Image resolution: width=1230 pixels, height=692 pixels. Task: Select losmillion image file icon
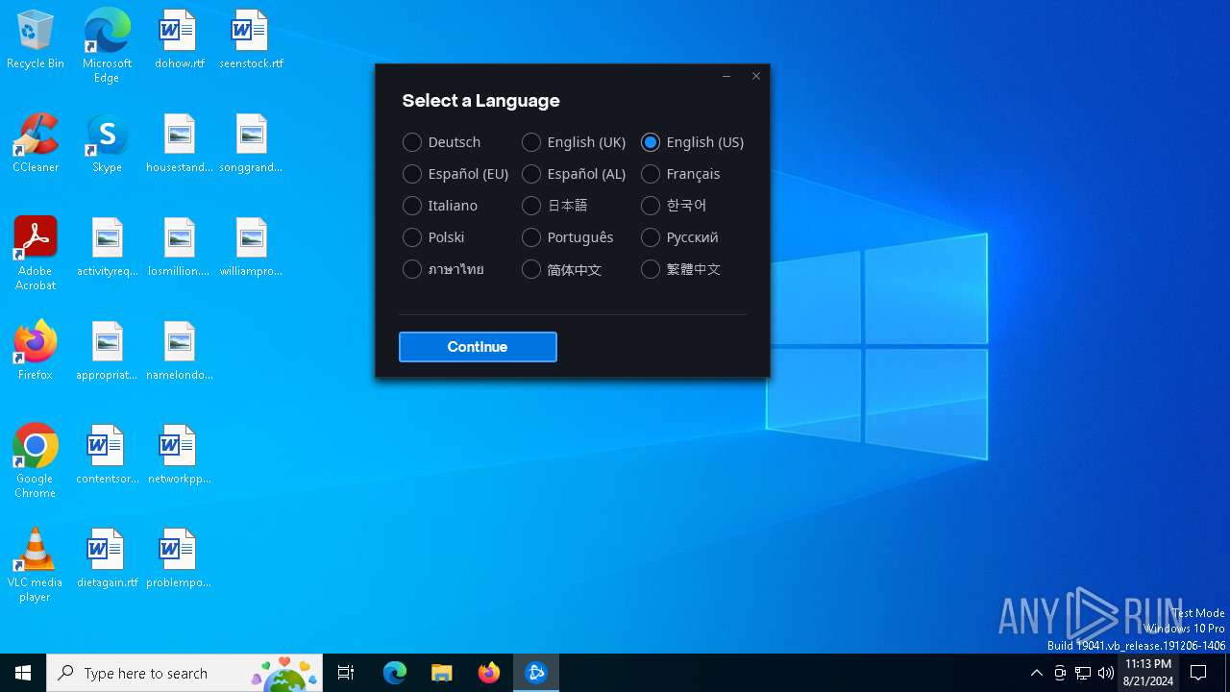point(179,248)
